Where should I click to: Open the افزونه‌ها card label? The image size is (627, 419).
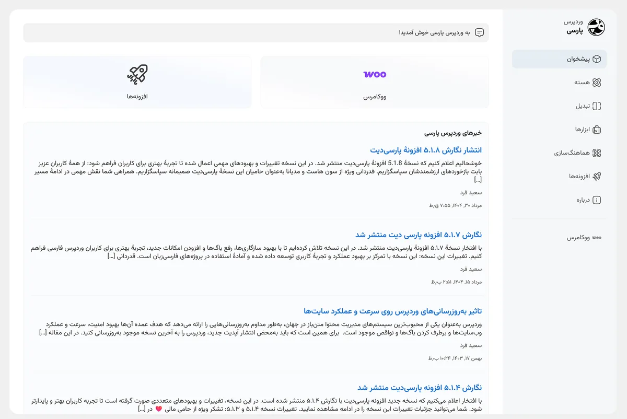tap(137, 97)
